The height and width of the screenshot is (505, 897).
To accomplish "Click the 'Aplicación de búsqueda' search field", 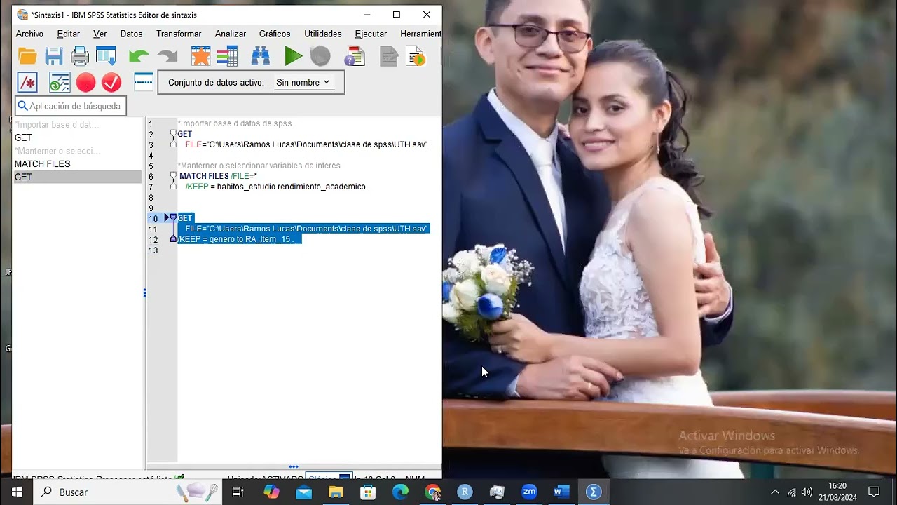I will [x=71, y=106].
